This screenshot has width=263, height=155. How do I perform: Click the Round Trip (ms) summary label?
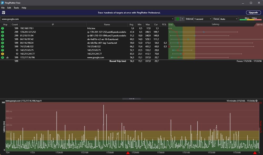(118, 61)
